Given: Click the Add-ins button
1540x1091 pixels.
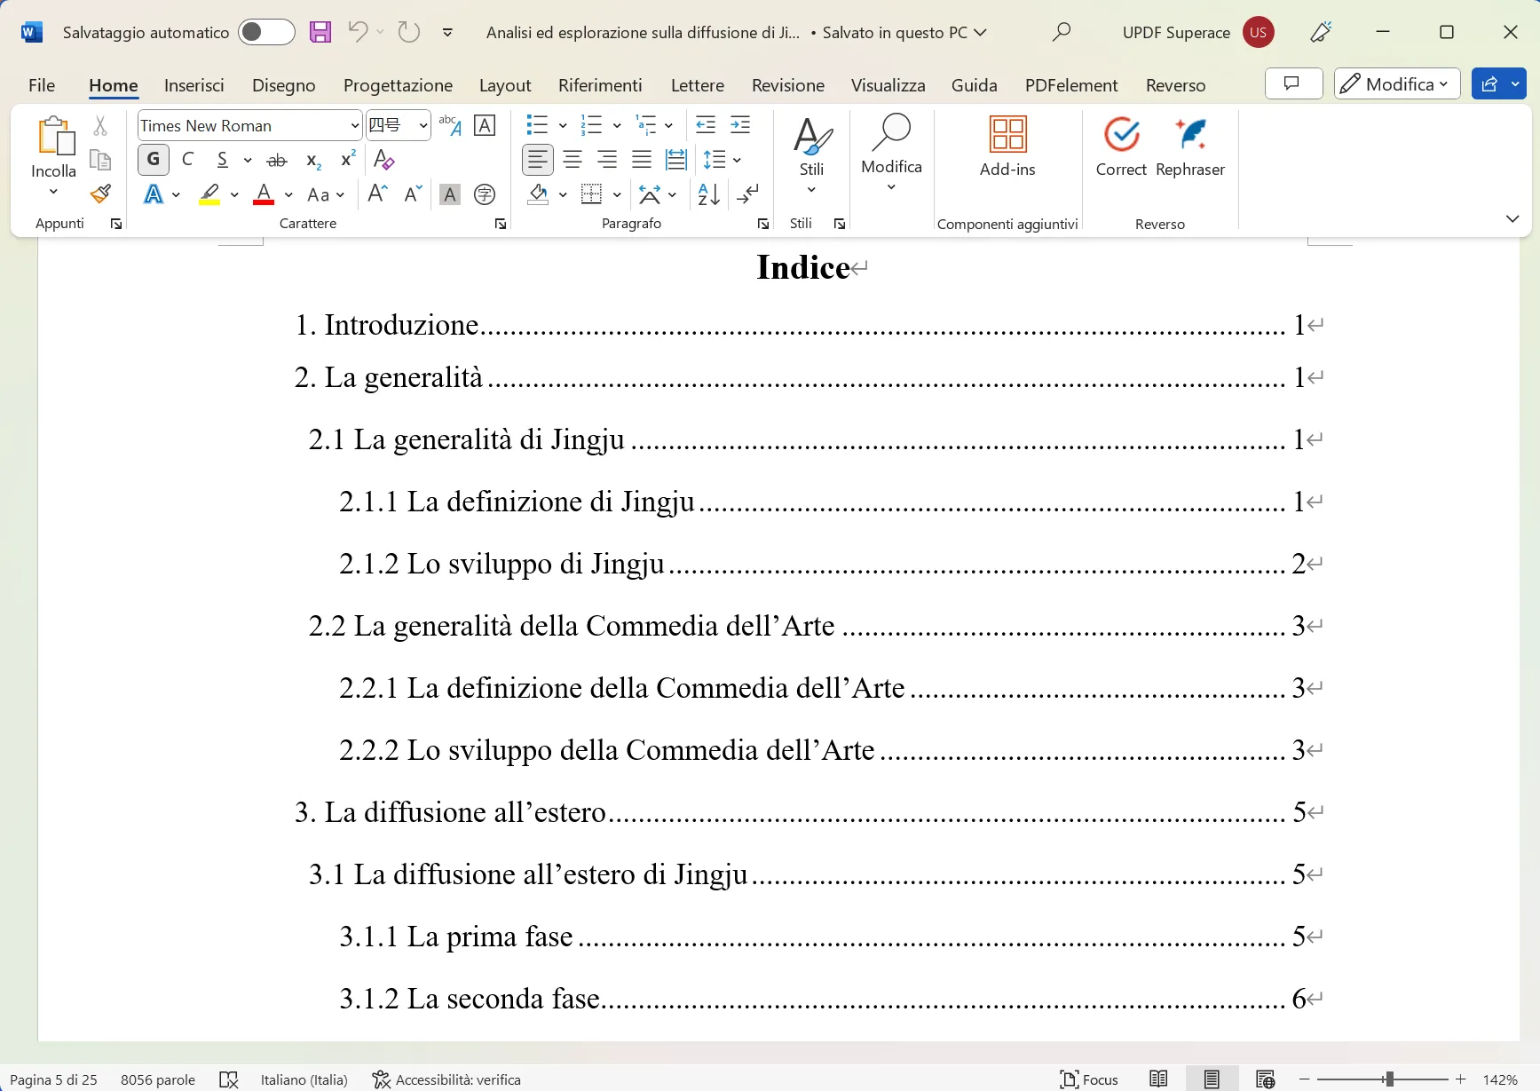Looking at the screenshot, I should [1007, 147].
